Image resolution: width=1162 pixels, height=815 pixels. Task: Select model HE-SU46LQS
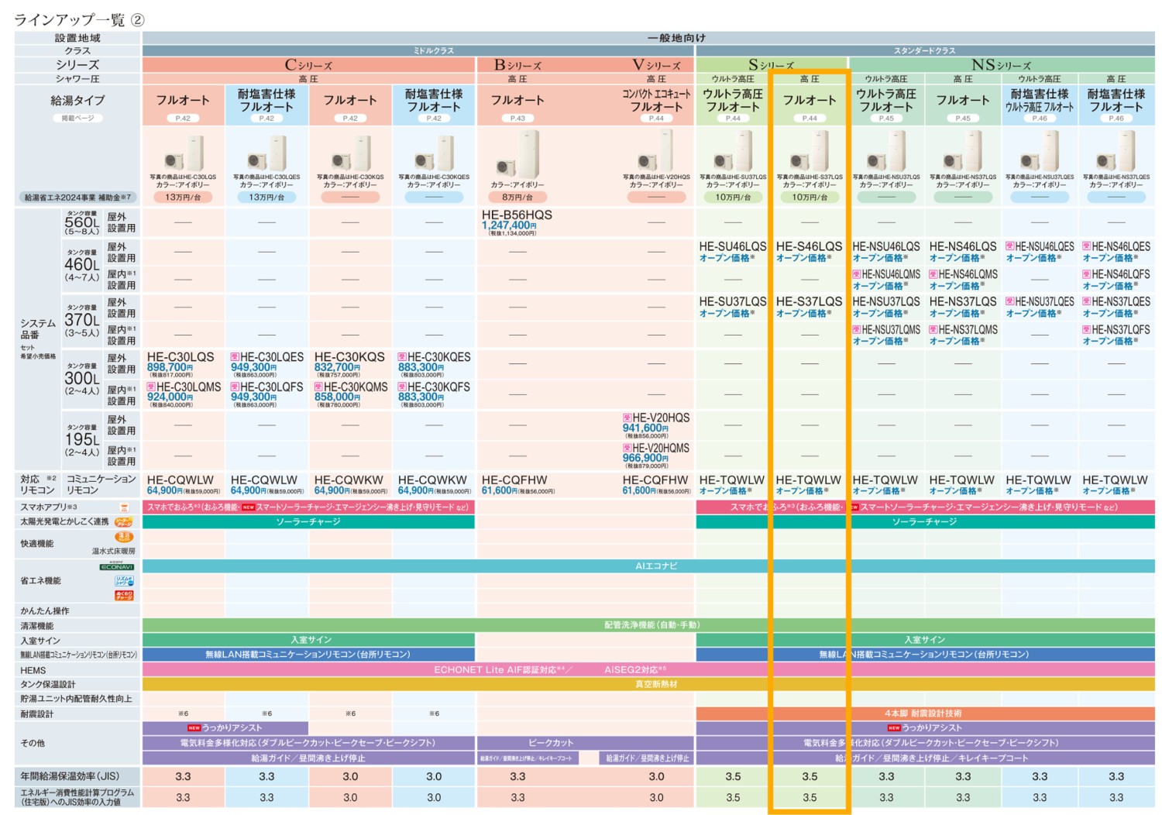[733, 246]
